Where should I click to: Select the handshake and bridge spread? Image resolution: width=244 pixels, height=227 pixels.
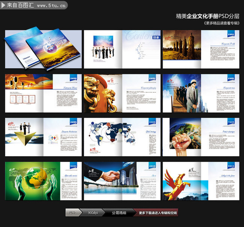122,181
